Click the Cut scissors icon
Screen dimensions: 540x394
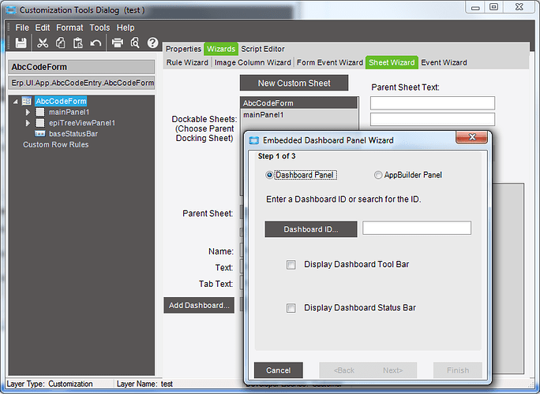pos(43,43)
